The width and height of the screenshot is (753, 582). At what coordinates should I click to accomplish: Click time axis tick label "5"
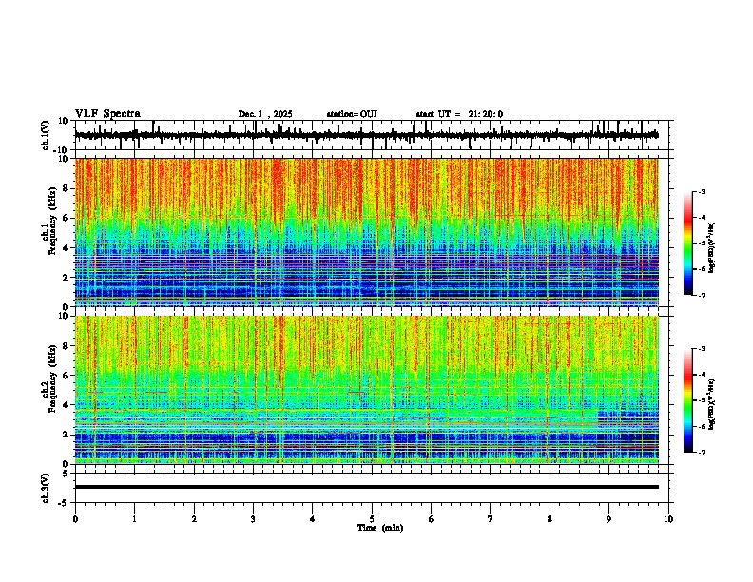(372, 519)
